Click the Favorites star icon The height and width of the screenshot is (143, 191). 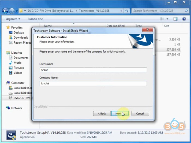(x=8, y=27)
